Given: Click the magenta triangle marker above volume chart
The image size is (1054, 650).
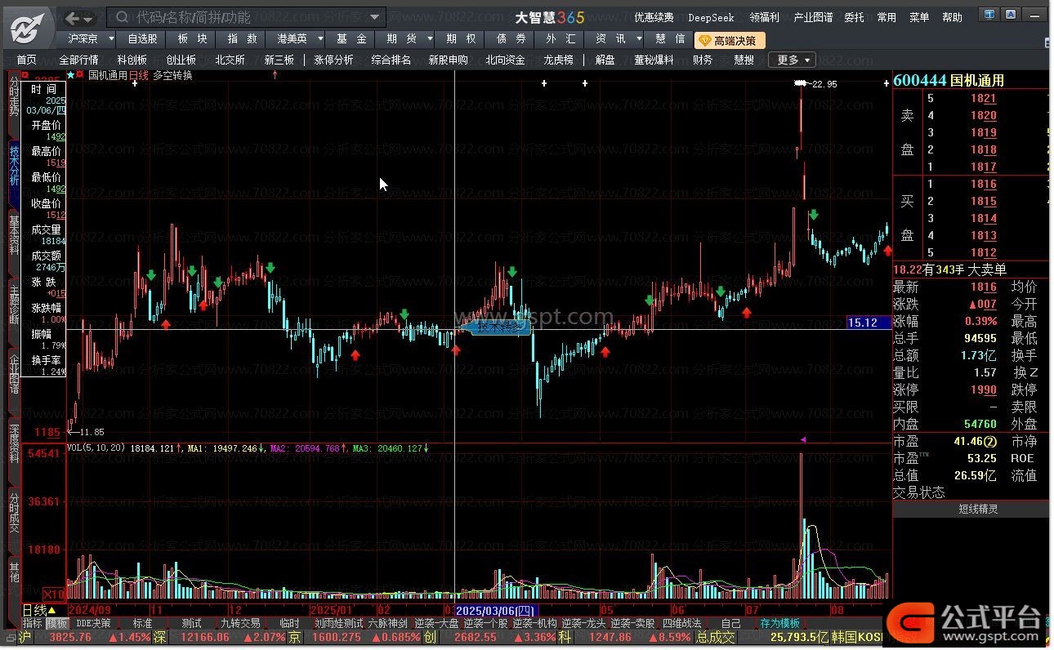Looking at the screenshot, I should pos(802,439).
